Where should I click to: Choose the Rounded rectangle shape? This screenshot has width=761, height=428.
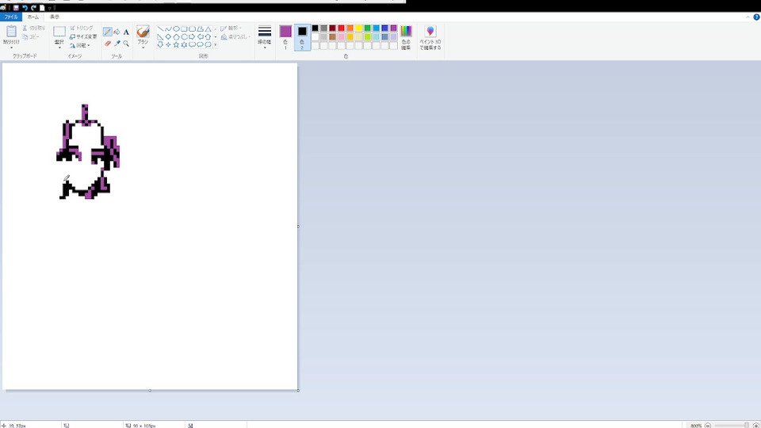[192, 29]
